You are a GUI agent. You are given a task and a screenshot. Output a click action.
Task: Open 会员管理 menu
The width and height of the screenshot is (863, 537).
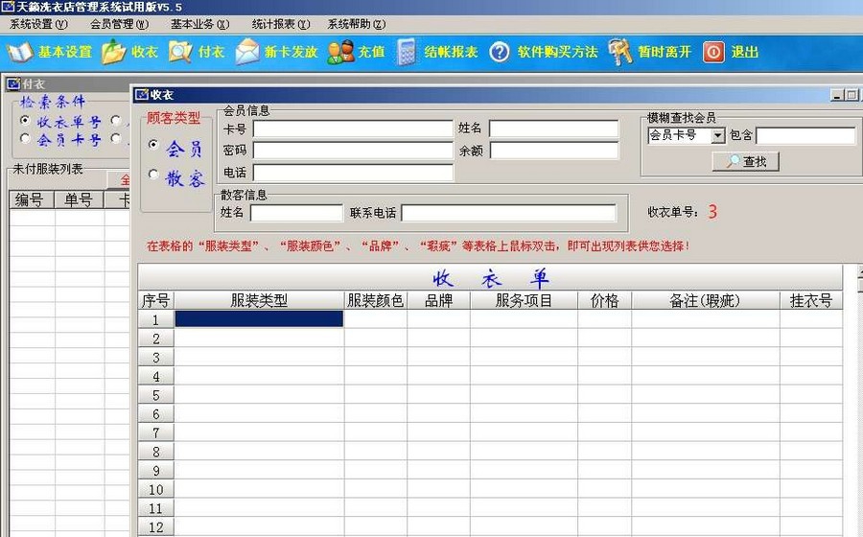coord(120,24)
